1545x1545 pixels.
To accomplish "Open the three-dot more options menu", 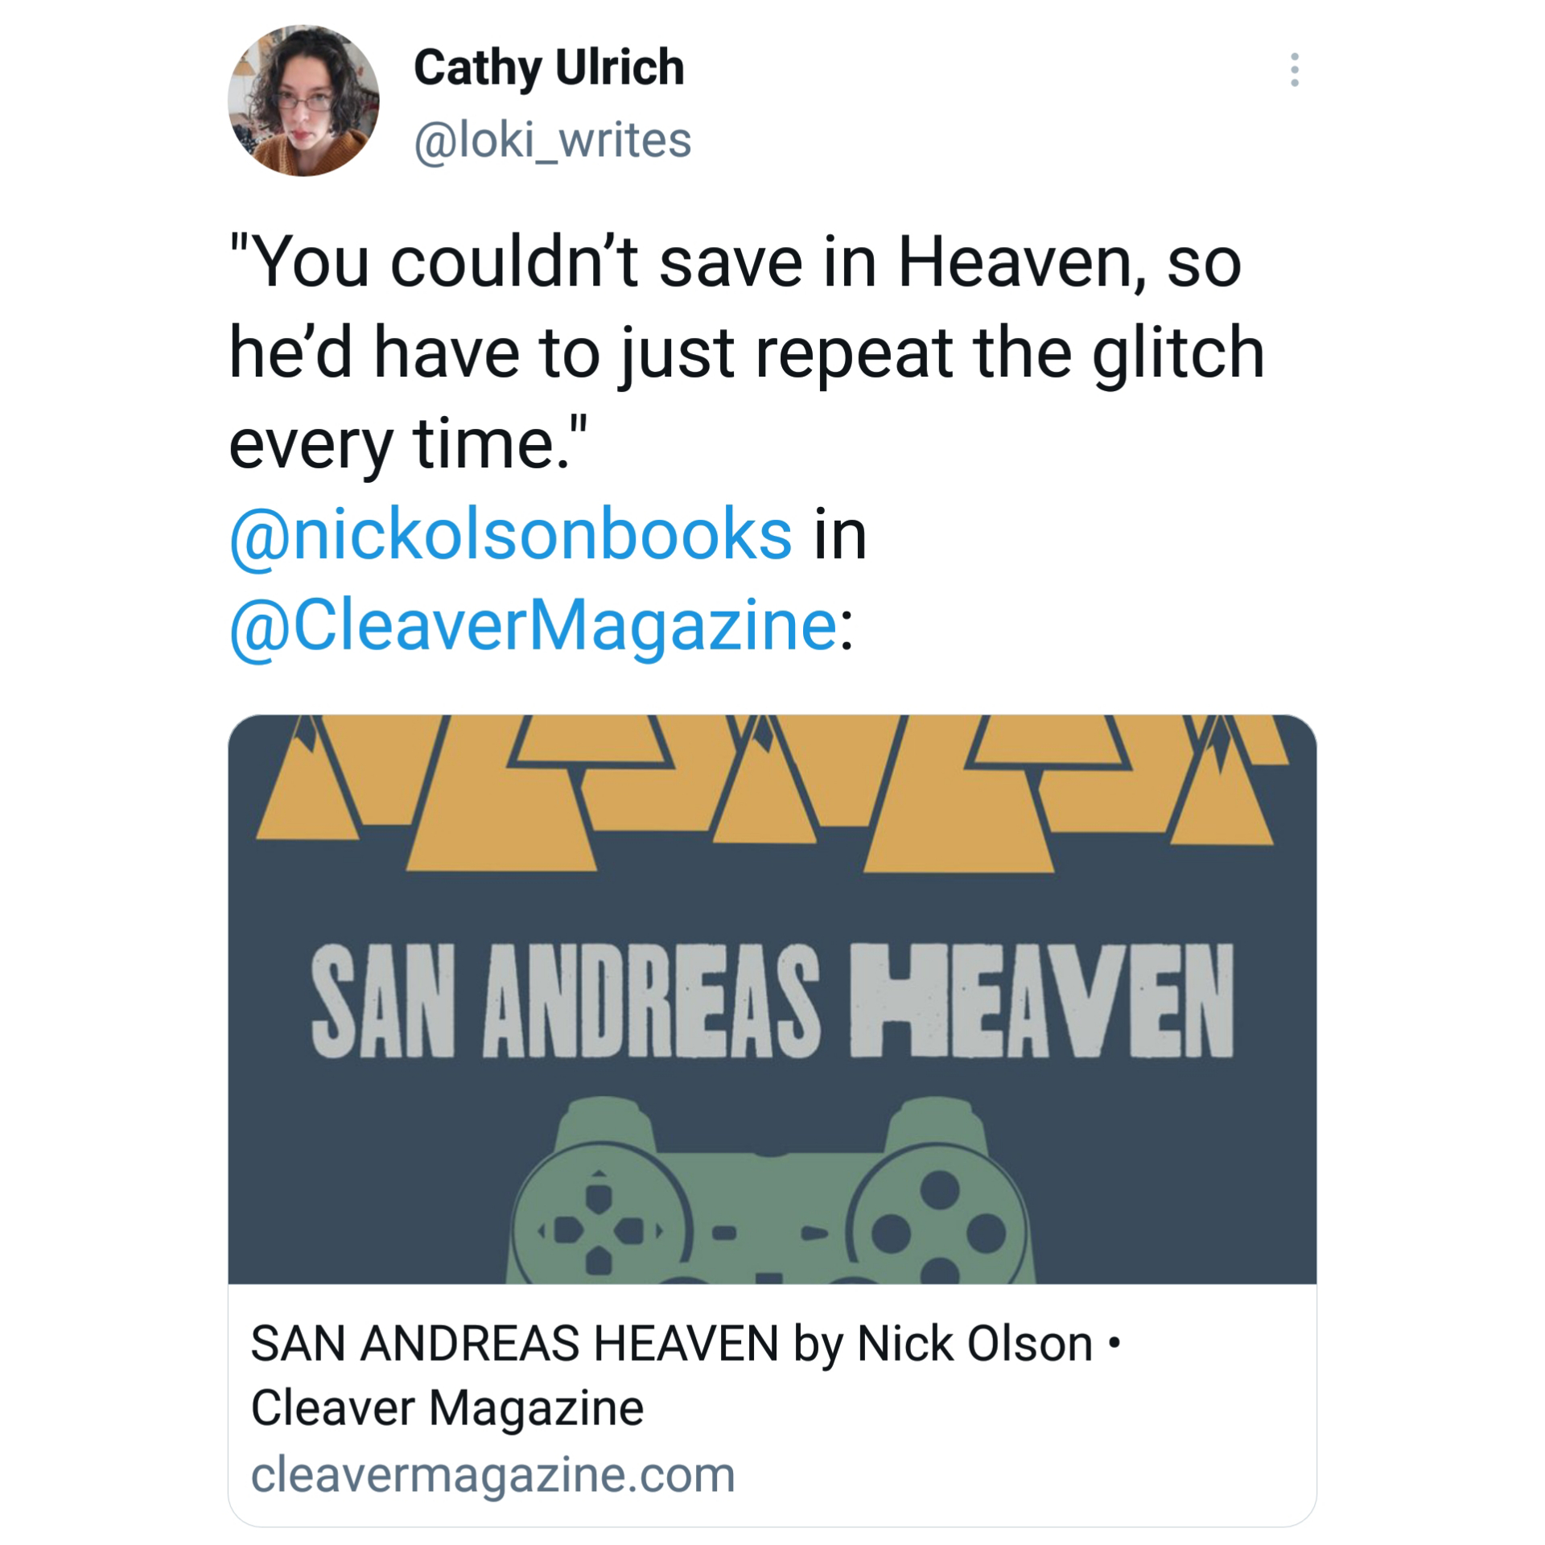I will (1294, 70).
